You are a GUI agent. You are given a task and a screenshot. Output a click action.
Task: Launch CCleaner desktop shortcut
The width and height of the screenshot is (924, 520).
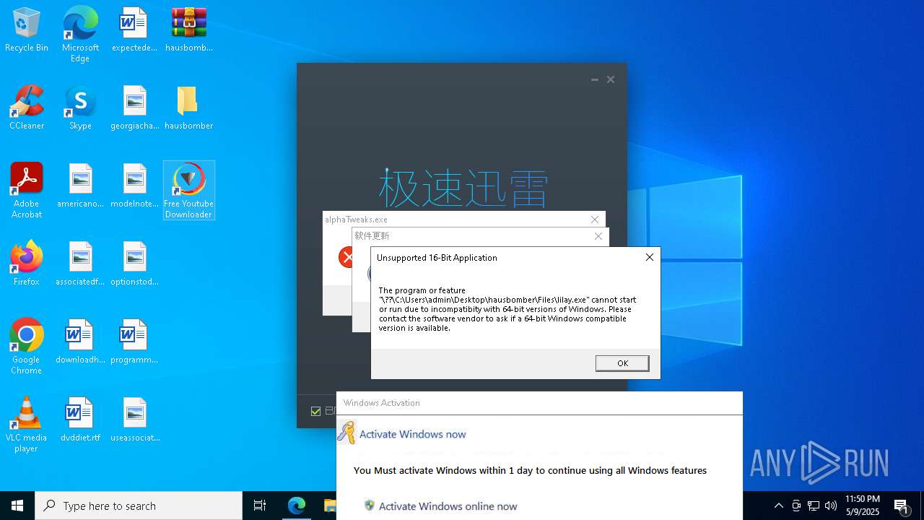click(27, 108)
